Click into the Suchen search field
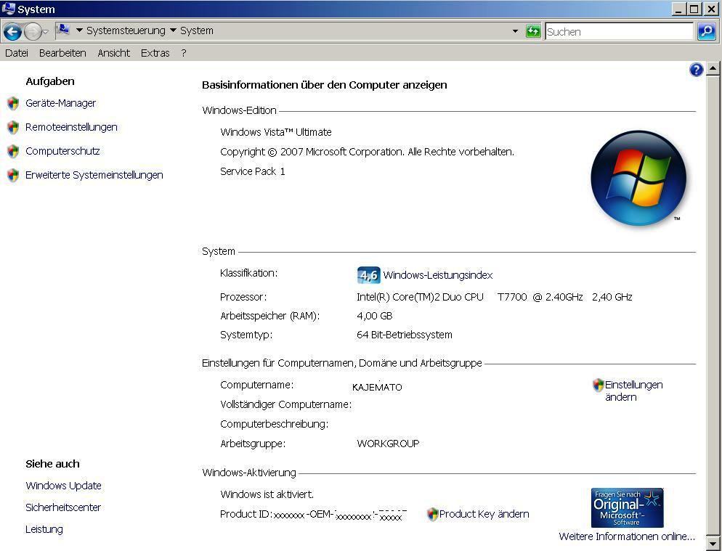722x551 pixels. tap(619, 31)
